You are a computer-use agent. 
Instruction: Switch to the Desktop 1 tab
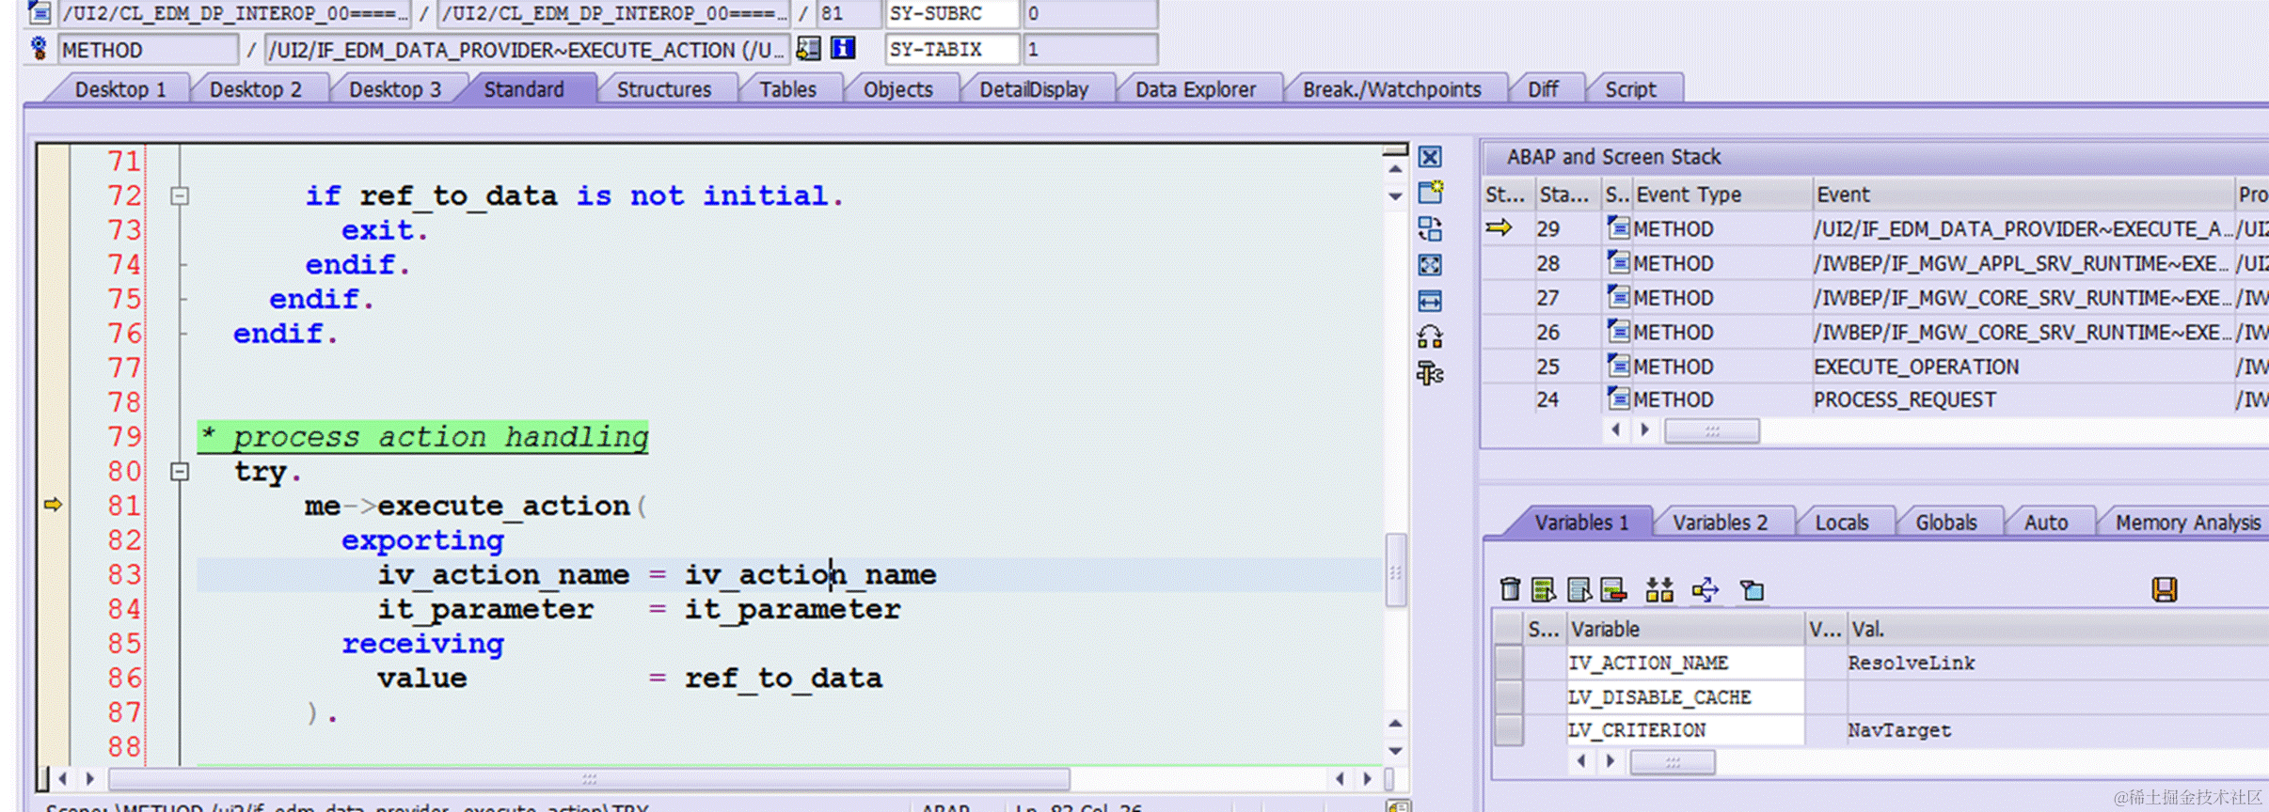coord(120,89)
